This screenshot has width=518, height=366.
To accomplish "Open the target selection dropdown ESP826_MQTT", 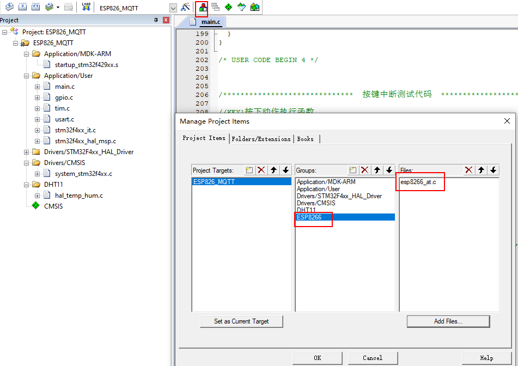I will click(x=173, y=8).
